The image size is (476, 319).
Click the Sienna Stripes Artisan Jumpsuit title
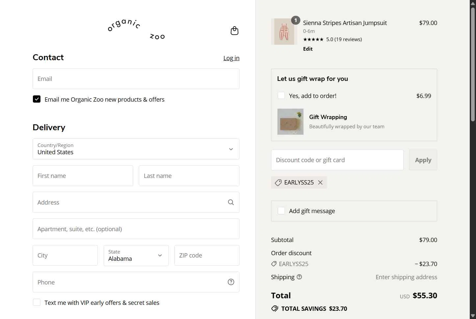(345, 23)
